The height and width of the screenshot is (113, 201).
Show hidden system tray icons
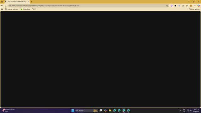(x=180, y=110)
